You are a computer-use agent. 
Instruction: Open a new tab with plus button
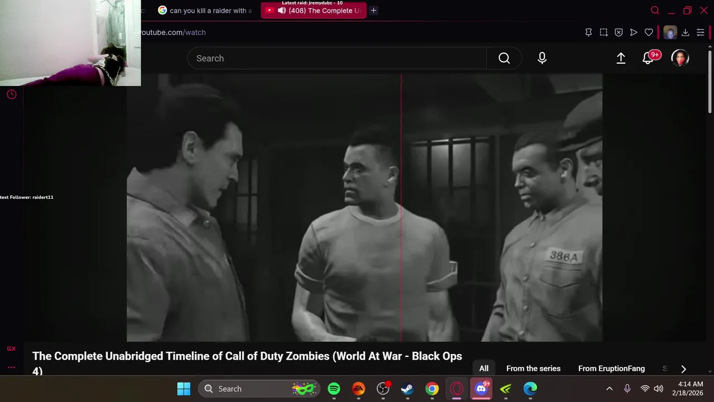pyautogui.click(x=373, y=11)
